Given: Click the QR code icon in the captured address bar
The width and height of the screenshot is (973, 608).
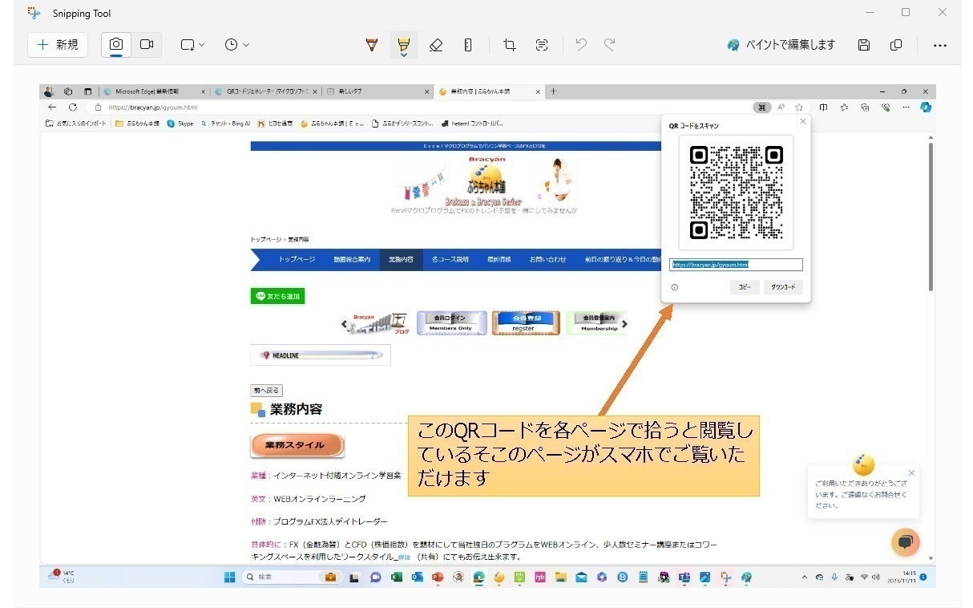Looking at the screenshot, I should 762,107.
